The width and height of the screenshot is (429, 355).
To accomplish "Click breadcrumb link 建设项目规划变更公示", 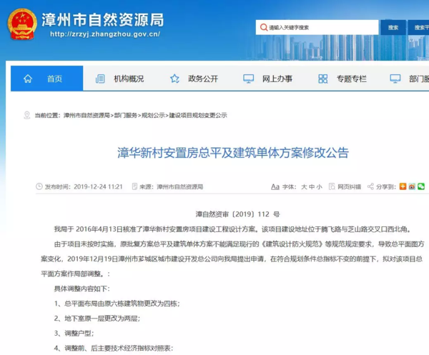I will tap(197, 114).
